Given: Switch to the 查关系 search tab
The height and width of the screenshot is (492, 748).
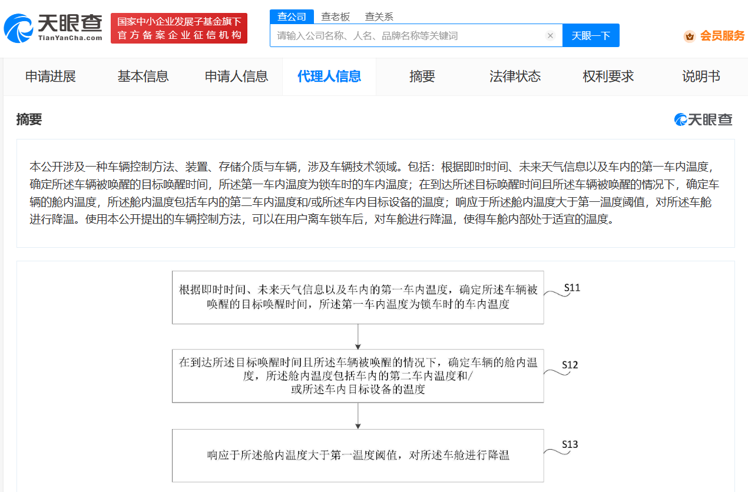Looking at the screenshot, I should pyautogui.click(x=379, y=16).
